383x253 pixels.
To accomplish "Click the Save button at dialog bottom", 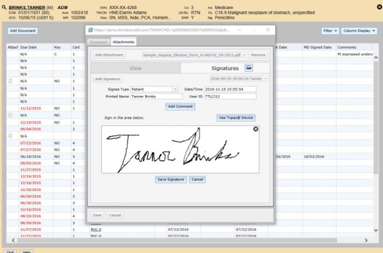I will pyautogui.click(x=97, y=215).
